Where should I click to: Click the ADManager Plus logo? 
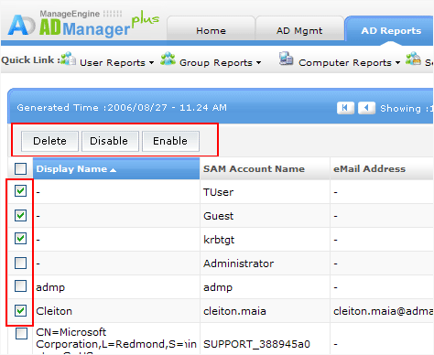tap(83, 25)
